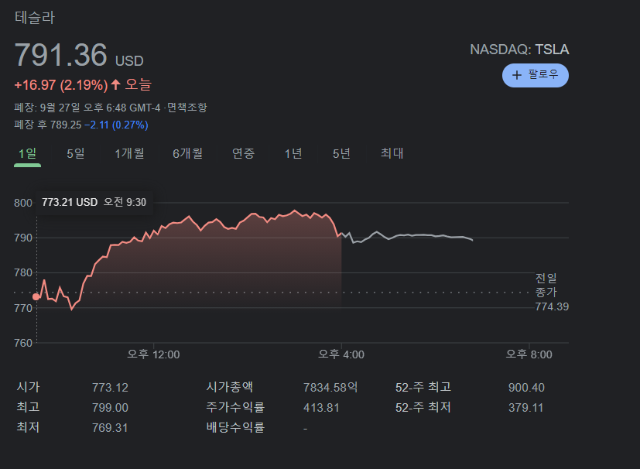Open the 1개월 range tab

click(x=129, y=153)
